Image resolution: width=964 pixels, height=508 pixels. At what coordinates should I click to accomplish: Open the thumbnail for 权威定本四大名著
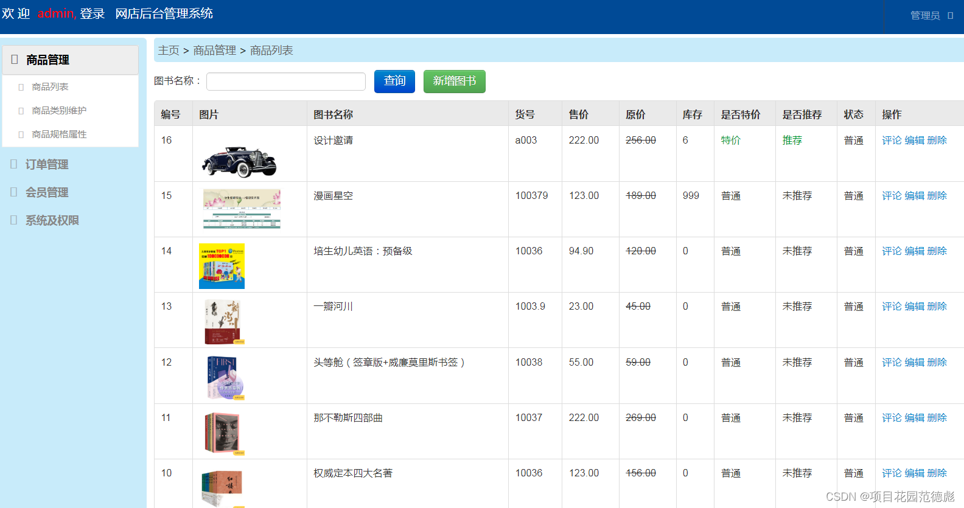tap(222, 487)
